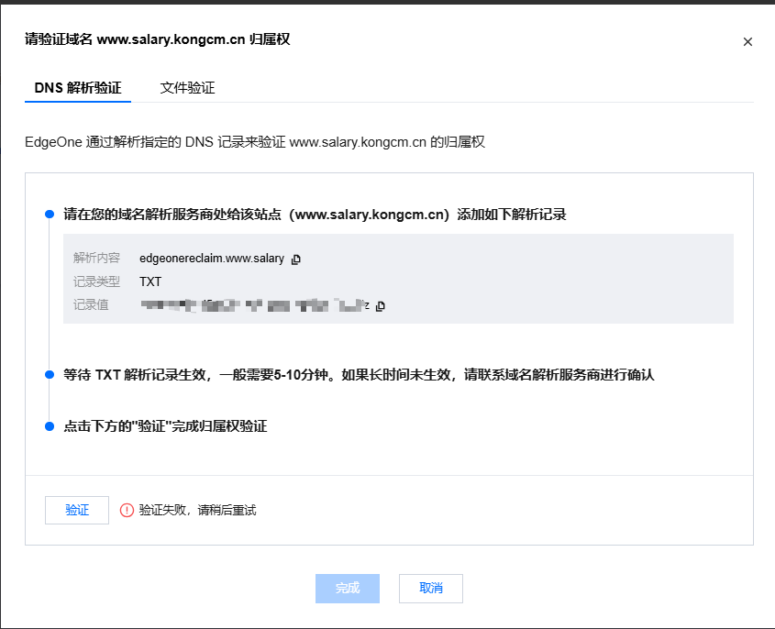This screenshot has width=775, height=629.
Task: Click the 解析内容 field label
Action: 96,259
